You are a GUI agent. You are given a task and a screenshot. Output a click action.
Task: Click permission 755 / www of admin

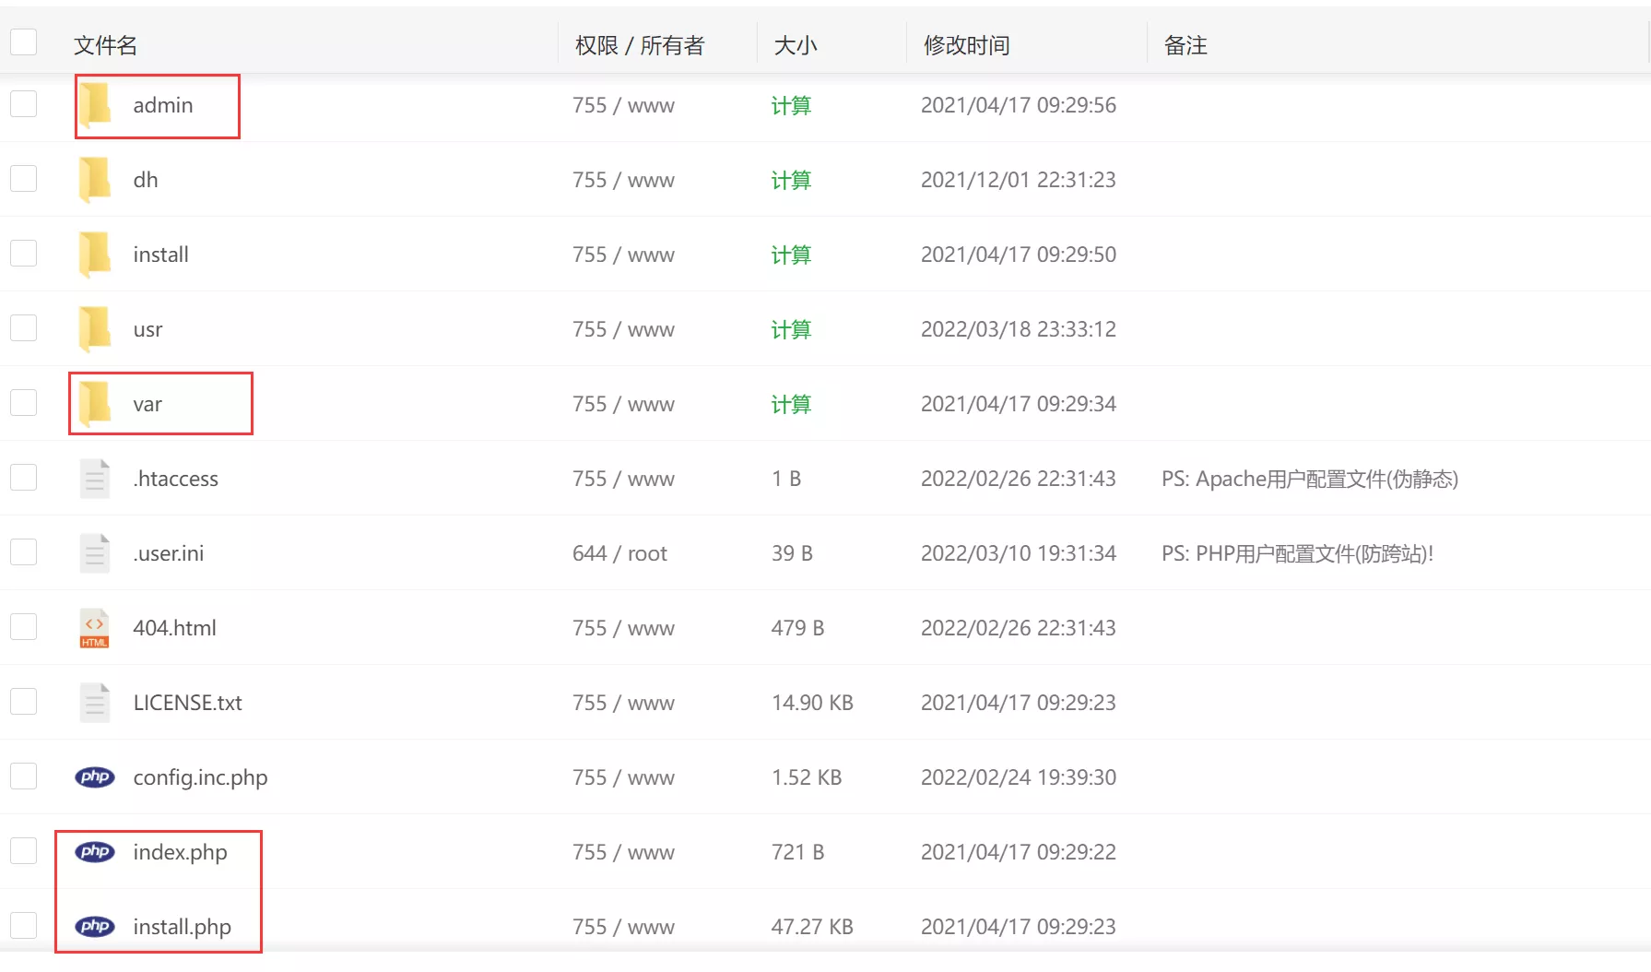[623, 105]
